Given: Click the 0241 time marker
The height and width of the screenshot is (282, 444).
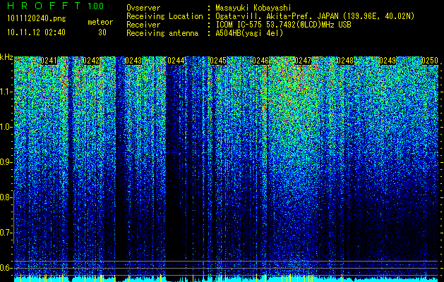Looking at the screenshot, I should point(49,61).
